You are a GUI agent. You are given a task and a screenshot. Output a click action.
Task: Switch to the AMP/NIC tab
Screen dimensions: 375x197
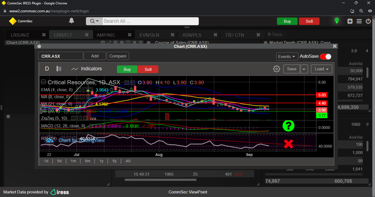pos(106,35)
